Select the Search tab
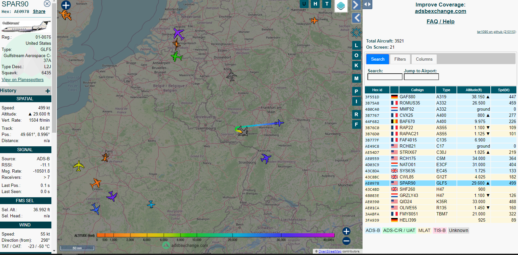 tap(378, 59)
